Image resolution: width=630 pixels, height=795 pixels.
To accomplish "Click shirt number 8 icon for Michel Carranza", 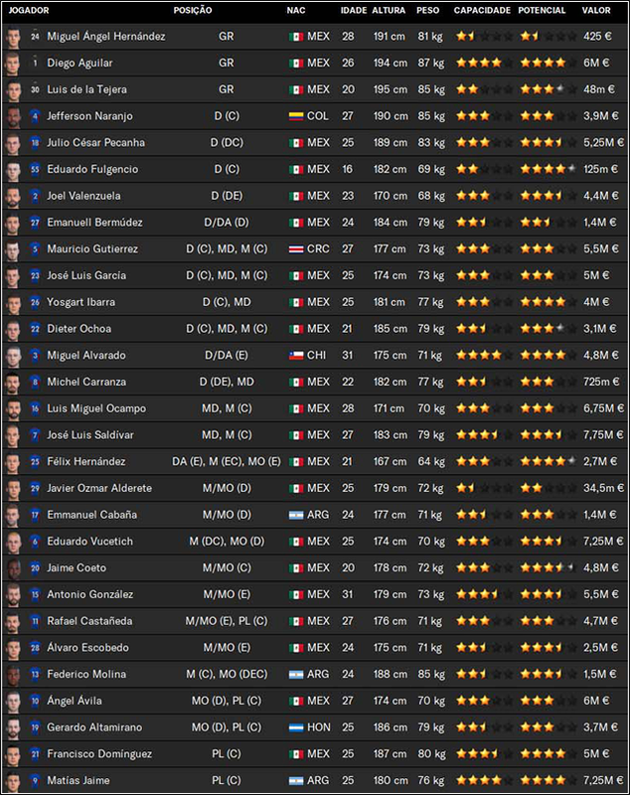I will point(35,382).
